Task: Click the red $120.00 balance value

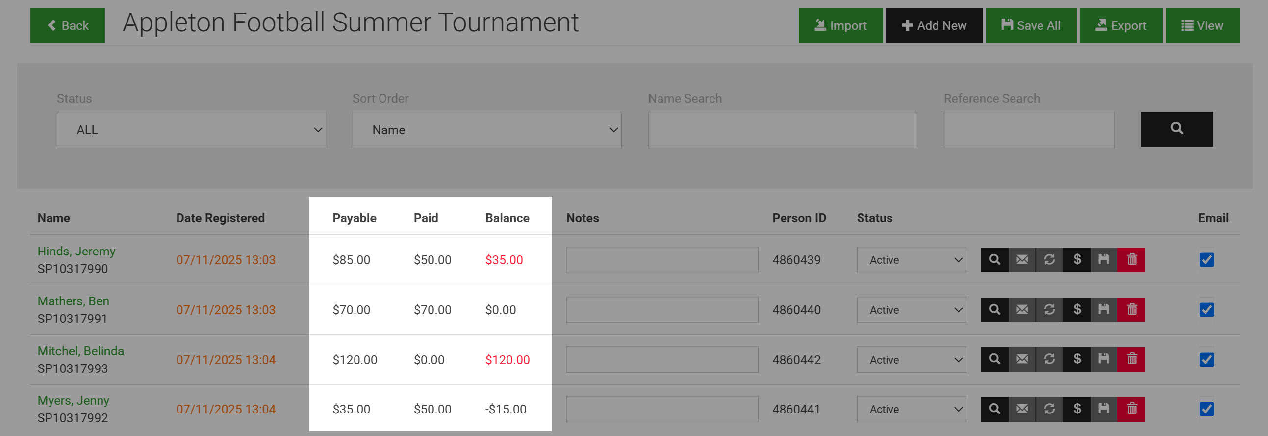Action: [x=507, y=360]
